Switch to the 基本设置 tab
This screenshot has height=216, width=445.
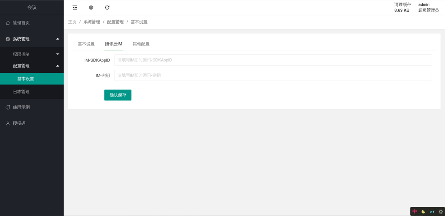(x=86, y=44)
